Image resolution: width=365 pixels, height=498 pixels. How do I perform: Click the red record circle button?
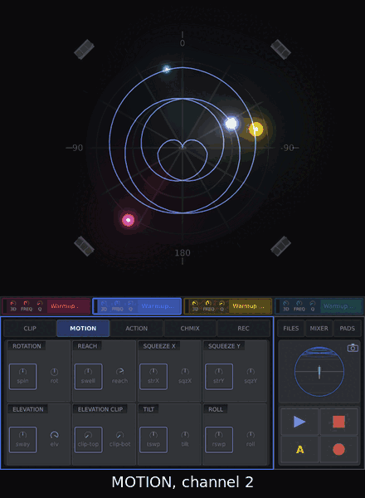338,449
